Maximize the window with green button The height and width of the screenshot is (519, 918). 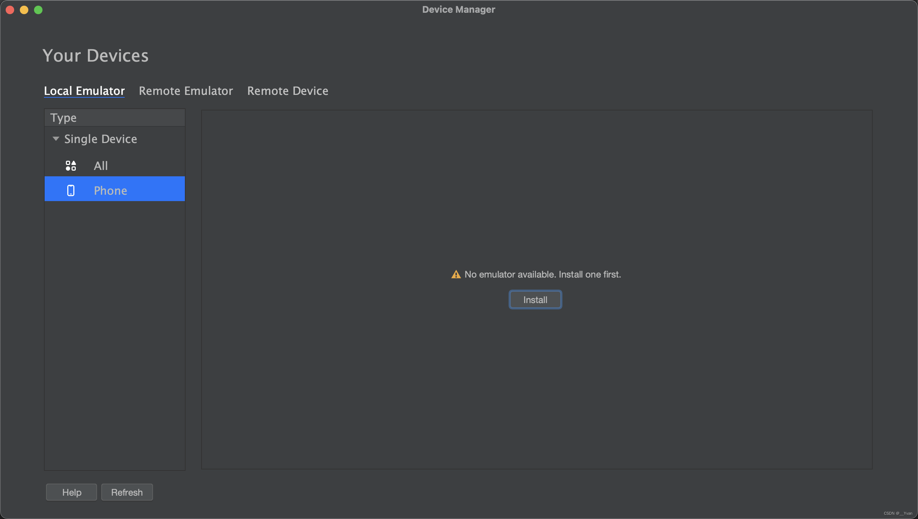click(x=38, y=10)
